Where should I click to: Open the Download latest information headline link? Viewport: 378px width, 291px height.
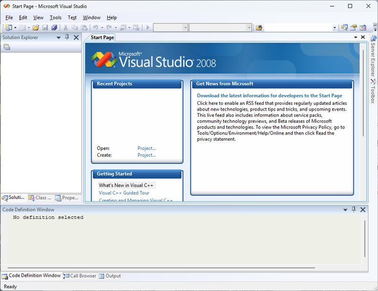tap(269, 96)
